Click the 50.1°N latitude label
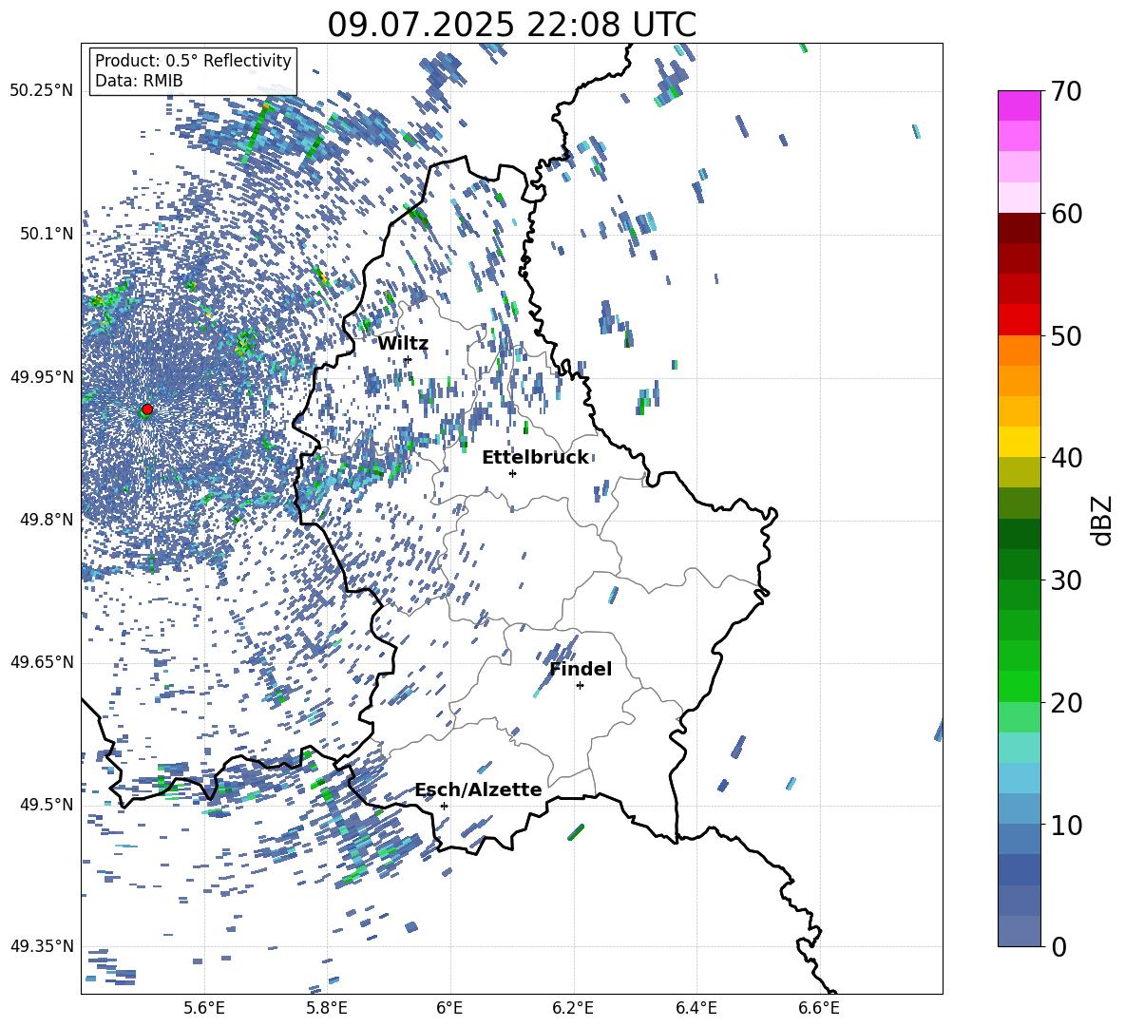This screenshot has height=1027, width=1125. coord(47,234)
